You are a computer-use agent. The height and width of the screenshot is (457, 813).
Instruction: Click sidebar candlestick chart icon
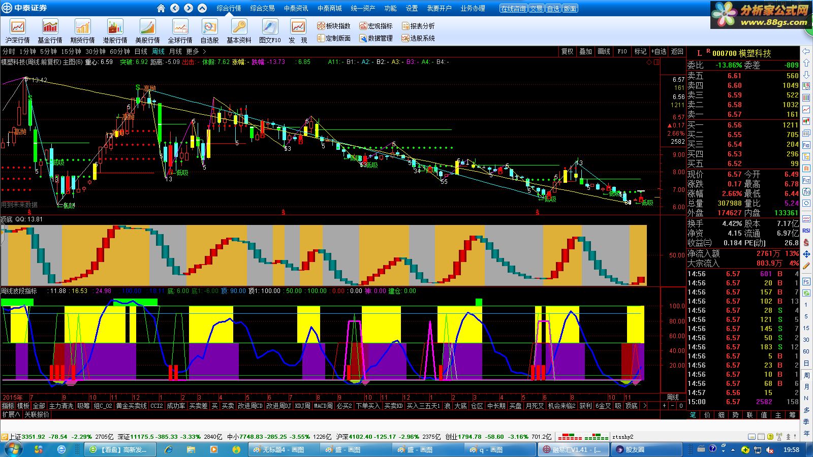click(806, 121)
